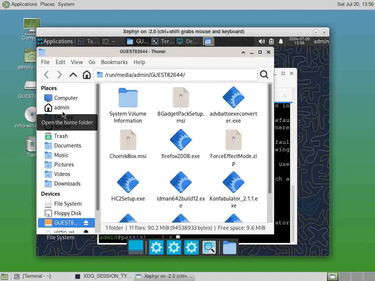Viewport: 375px width, 281px height.
Task: Open virtio-win disc icon on the desktop
Action: click(30, 114)
